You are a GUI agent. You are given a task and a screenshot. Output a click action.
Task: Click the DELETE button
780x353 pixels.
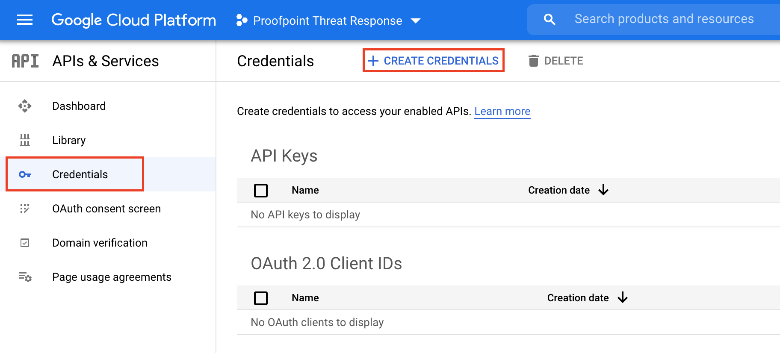pos(555,61)
